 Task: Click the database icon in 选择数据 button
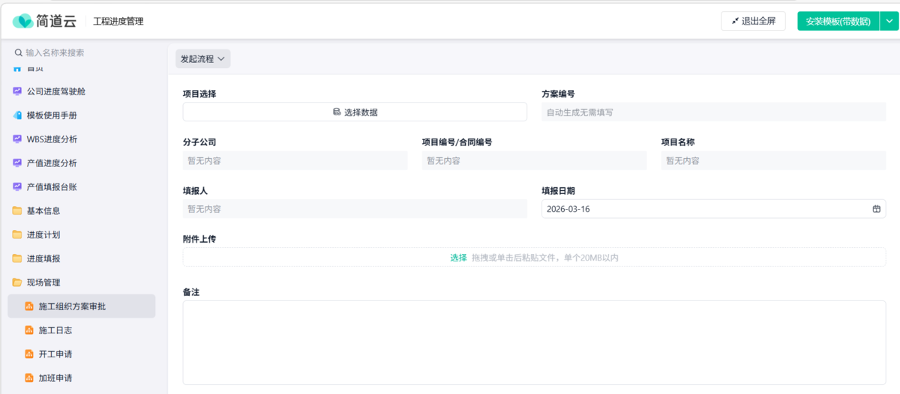(x=337, y=112)
